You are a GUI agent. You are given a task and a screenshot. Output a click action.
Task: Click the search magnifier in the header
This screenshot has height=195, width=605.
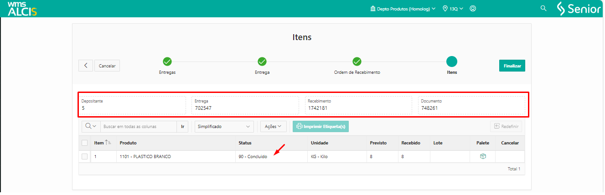543,8
